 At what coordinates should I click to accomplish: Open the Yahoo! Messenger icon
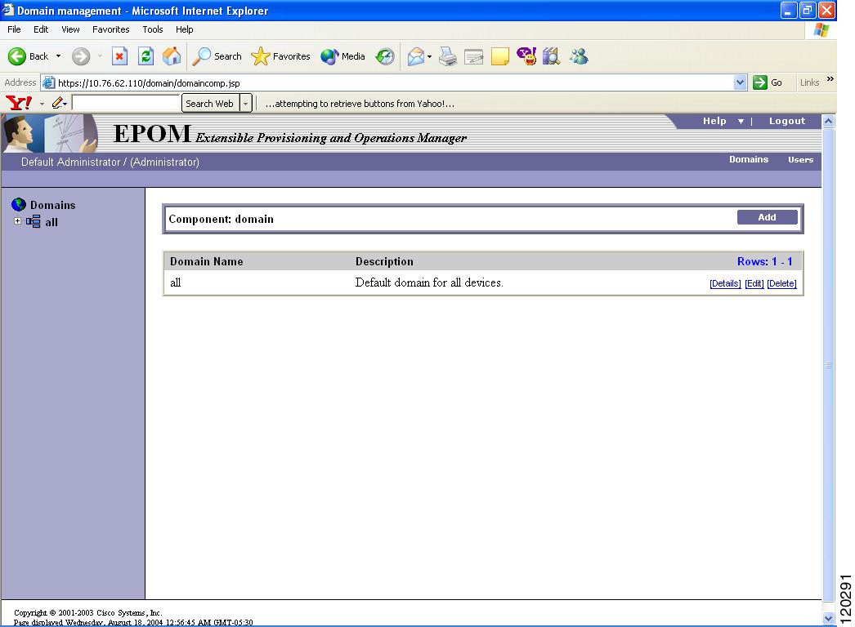(x=525, y=56)
